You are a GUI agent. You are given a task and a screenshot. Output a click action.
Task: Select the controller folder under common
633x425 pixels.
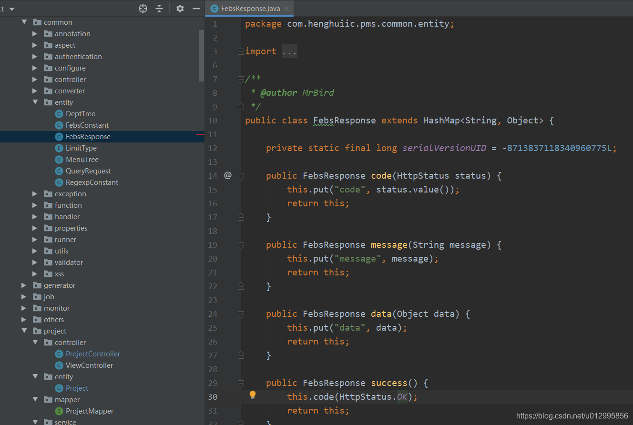tap(70, 79)
